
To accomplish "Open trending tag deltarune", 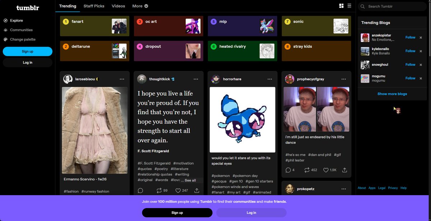I will click(x=94, y=51).
